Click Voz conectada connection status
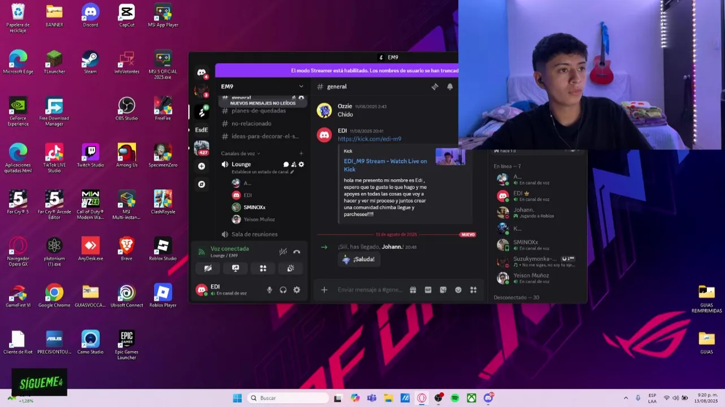 (229, 249)
